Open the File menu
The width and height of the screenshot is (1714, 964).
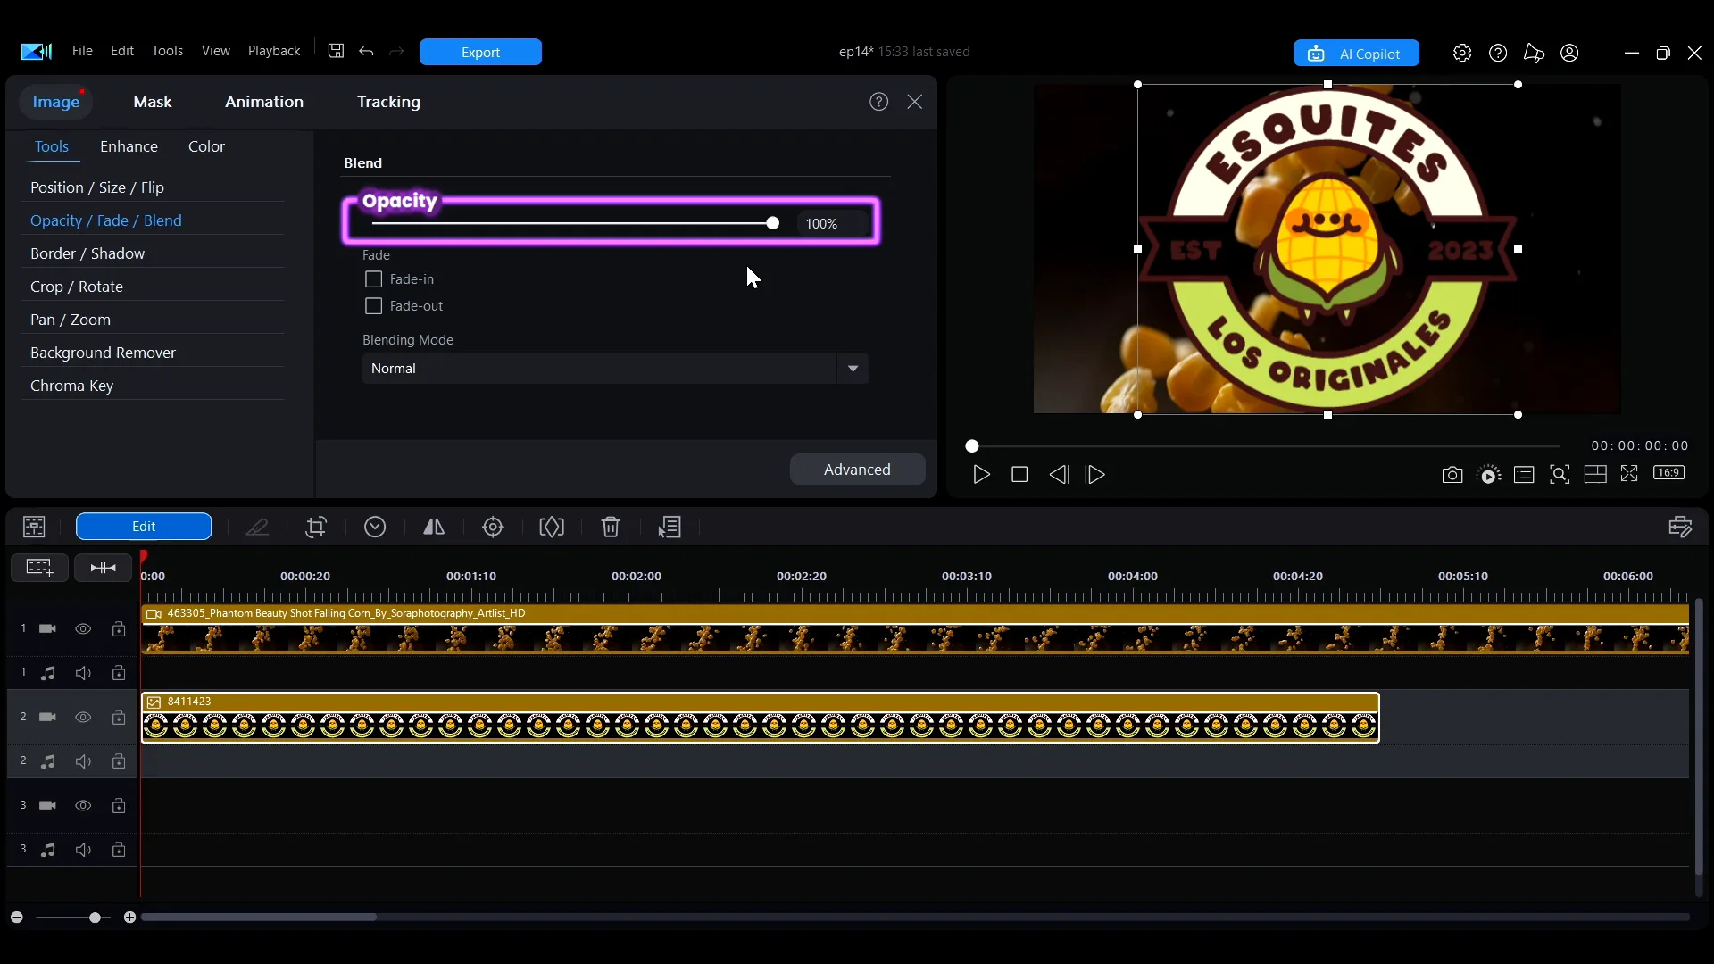coord(82,51)
